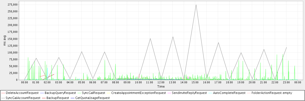
Task: Click the 'Time' x-axis title
Action: (161, 87)
